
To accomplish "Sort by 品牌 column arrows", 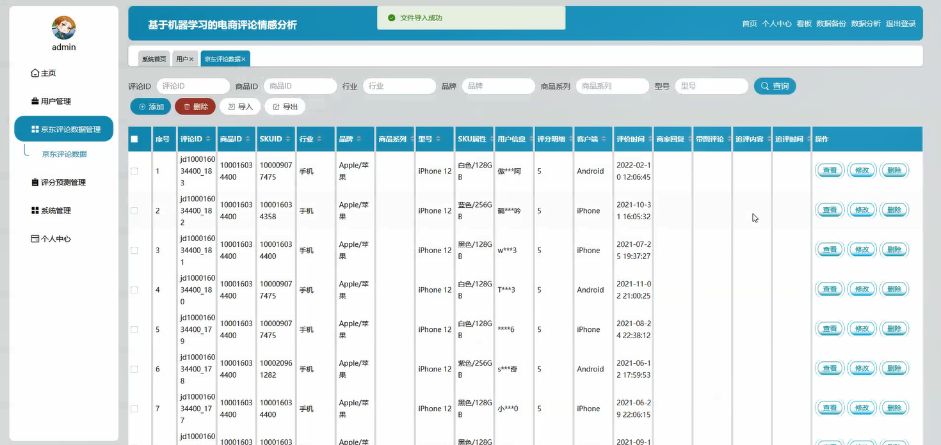I will tap(360, 139).
